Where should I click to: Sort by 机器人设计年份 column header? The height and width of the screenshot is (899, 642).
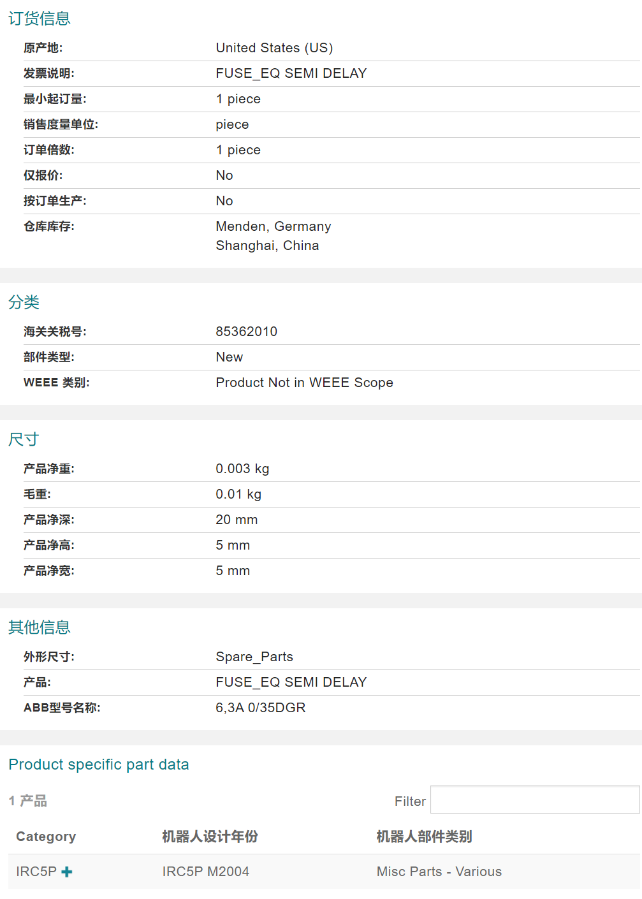[x=210, y=837]
